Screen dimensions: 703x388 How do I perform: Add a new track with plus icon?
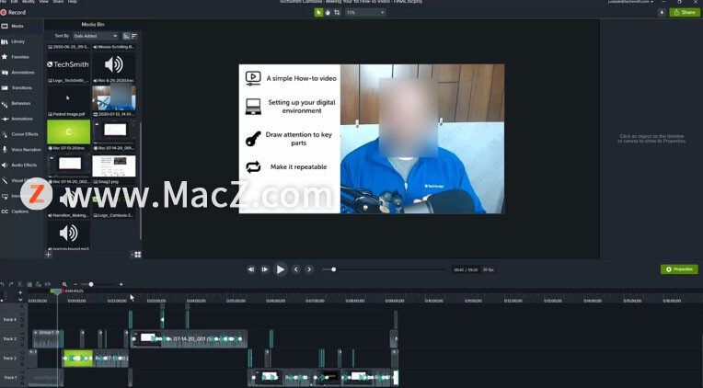pyautogui.click(x=20, y=292)
